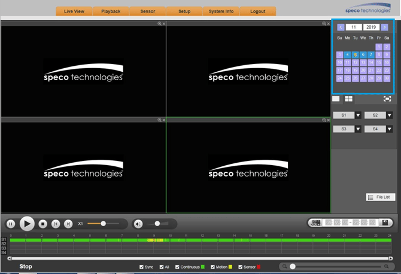Click the timeline left scroll arrow

[x=9, y=258]
